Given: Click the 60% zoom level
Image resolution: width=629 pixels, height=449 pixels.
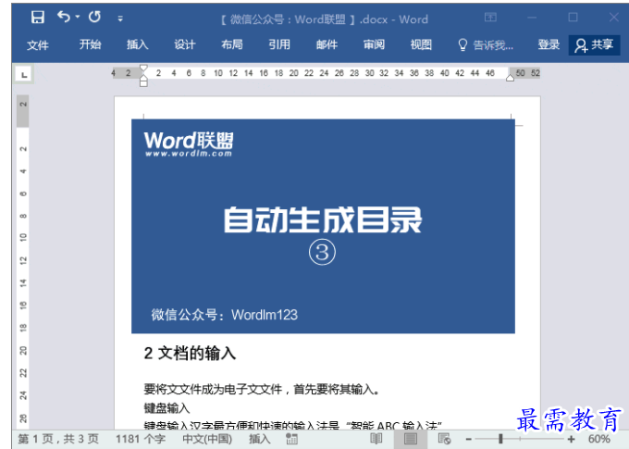Looking at the screenshot, I should tap(598, 439).
